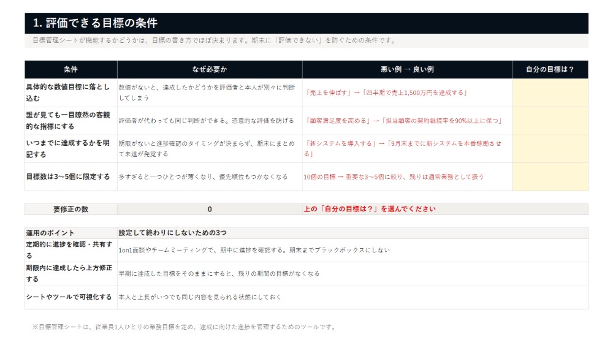
Task: Click the reason cell starting '期限がないと進捗確認'
Action: (x=210, y=149)
